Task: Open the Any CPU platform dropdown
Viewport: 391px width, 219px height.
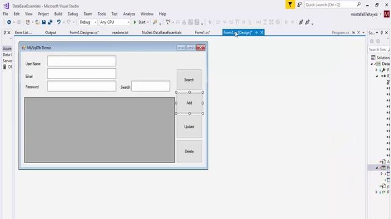Action: pyautogui.click(x=115, y=22)
